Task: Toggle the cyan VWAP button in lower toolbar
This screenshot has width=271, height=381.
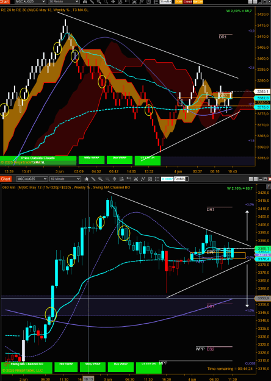Action: [167, 179]
